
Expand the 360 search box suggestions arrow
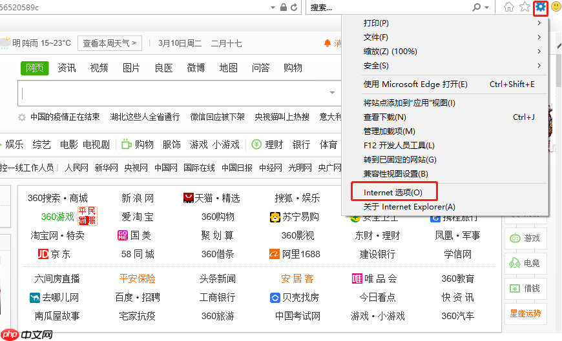point(332,93)
